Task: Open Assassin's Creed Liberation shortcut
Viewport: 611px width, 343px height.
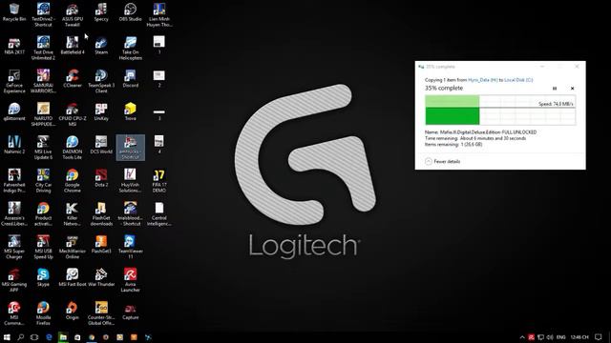Action: [x=14, y=214]
